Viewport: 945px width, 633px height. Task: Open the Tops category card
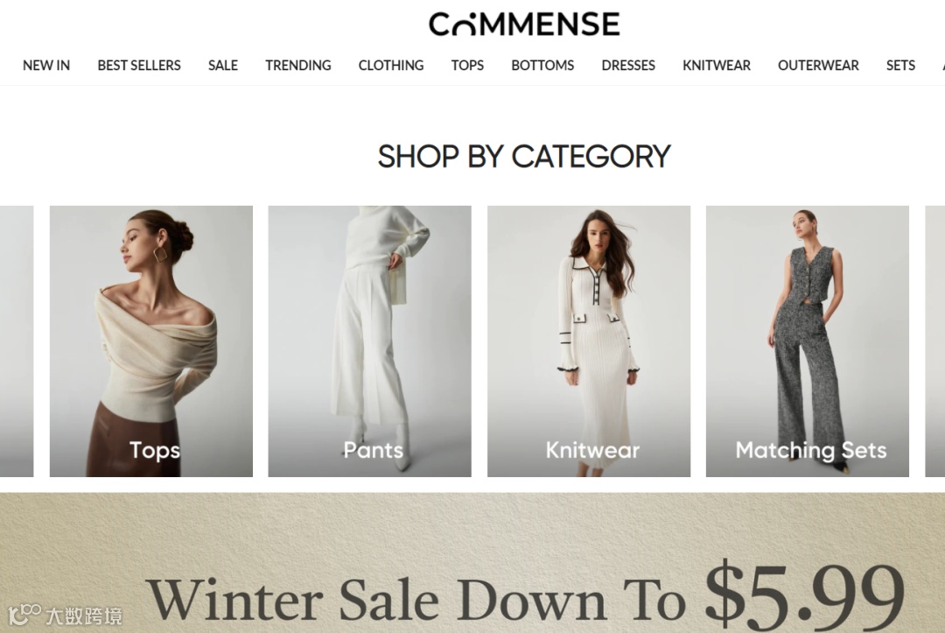coord(151,341)
